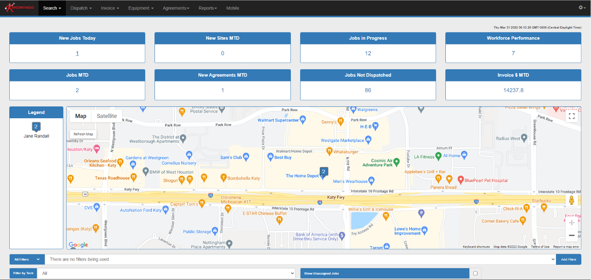Click the Google logo on map
This screenshot has height=280, width=591.
point(79,245)
